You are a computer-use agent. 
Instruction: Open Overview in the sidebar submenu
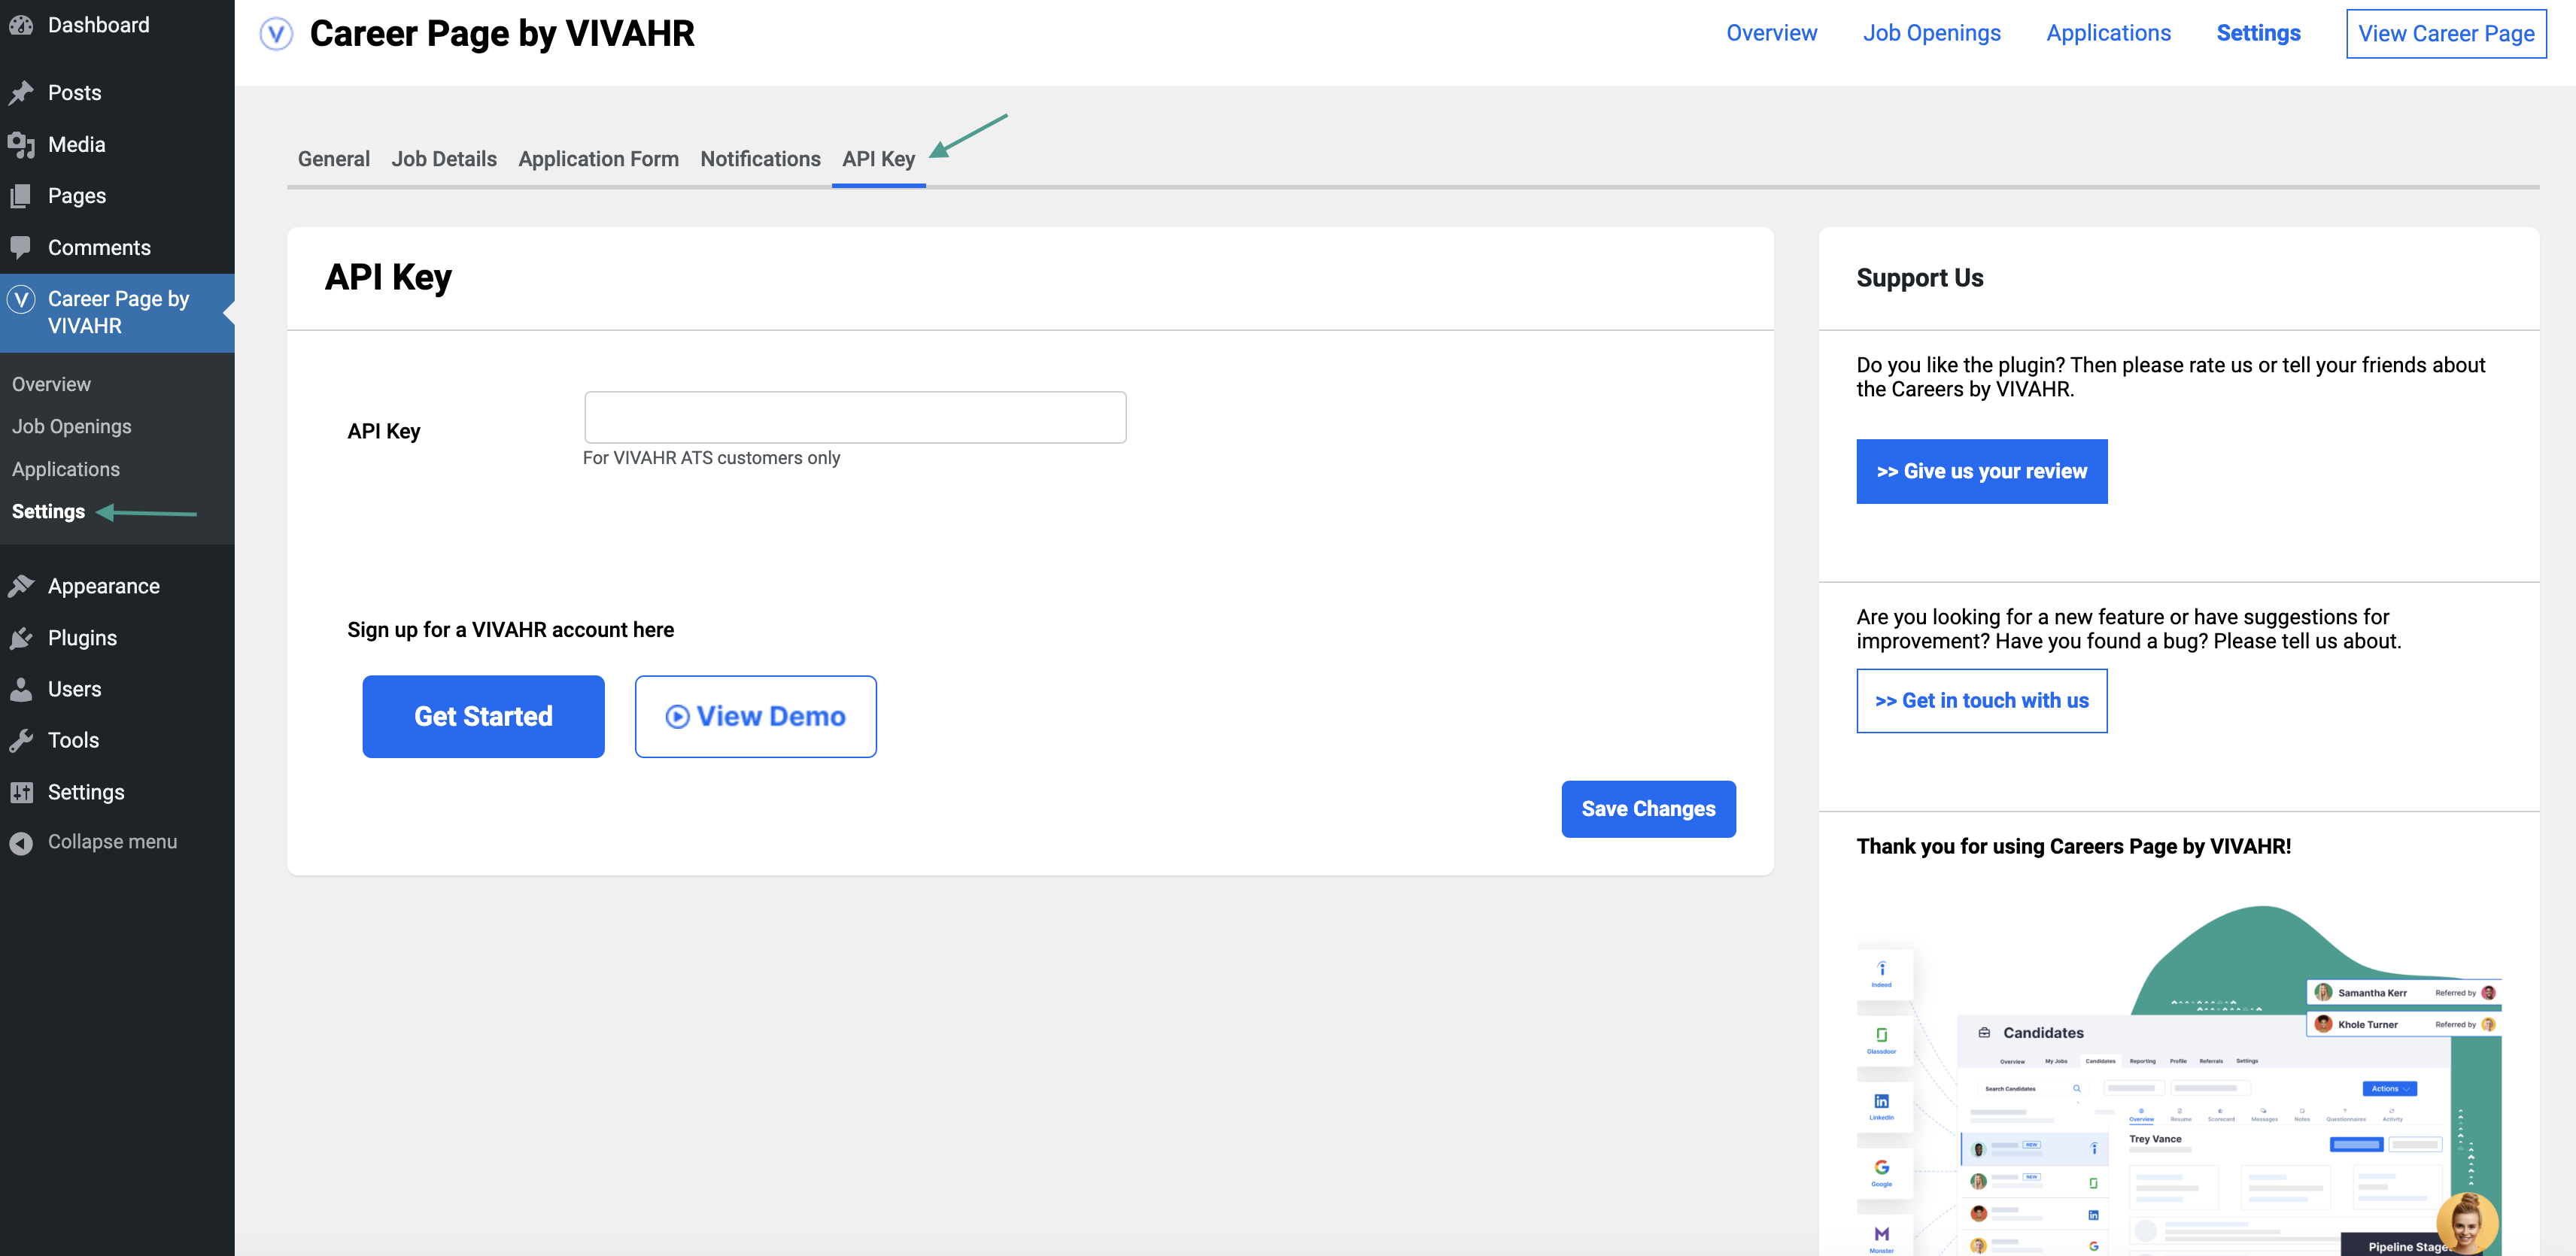tap(51, 384)
